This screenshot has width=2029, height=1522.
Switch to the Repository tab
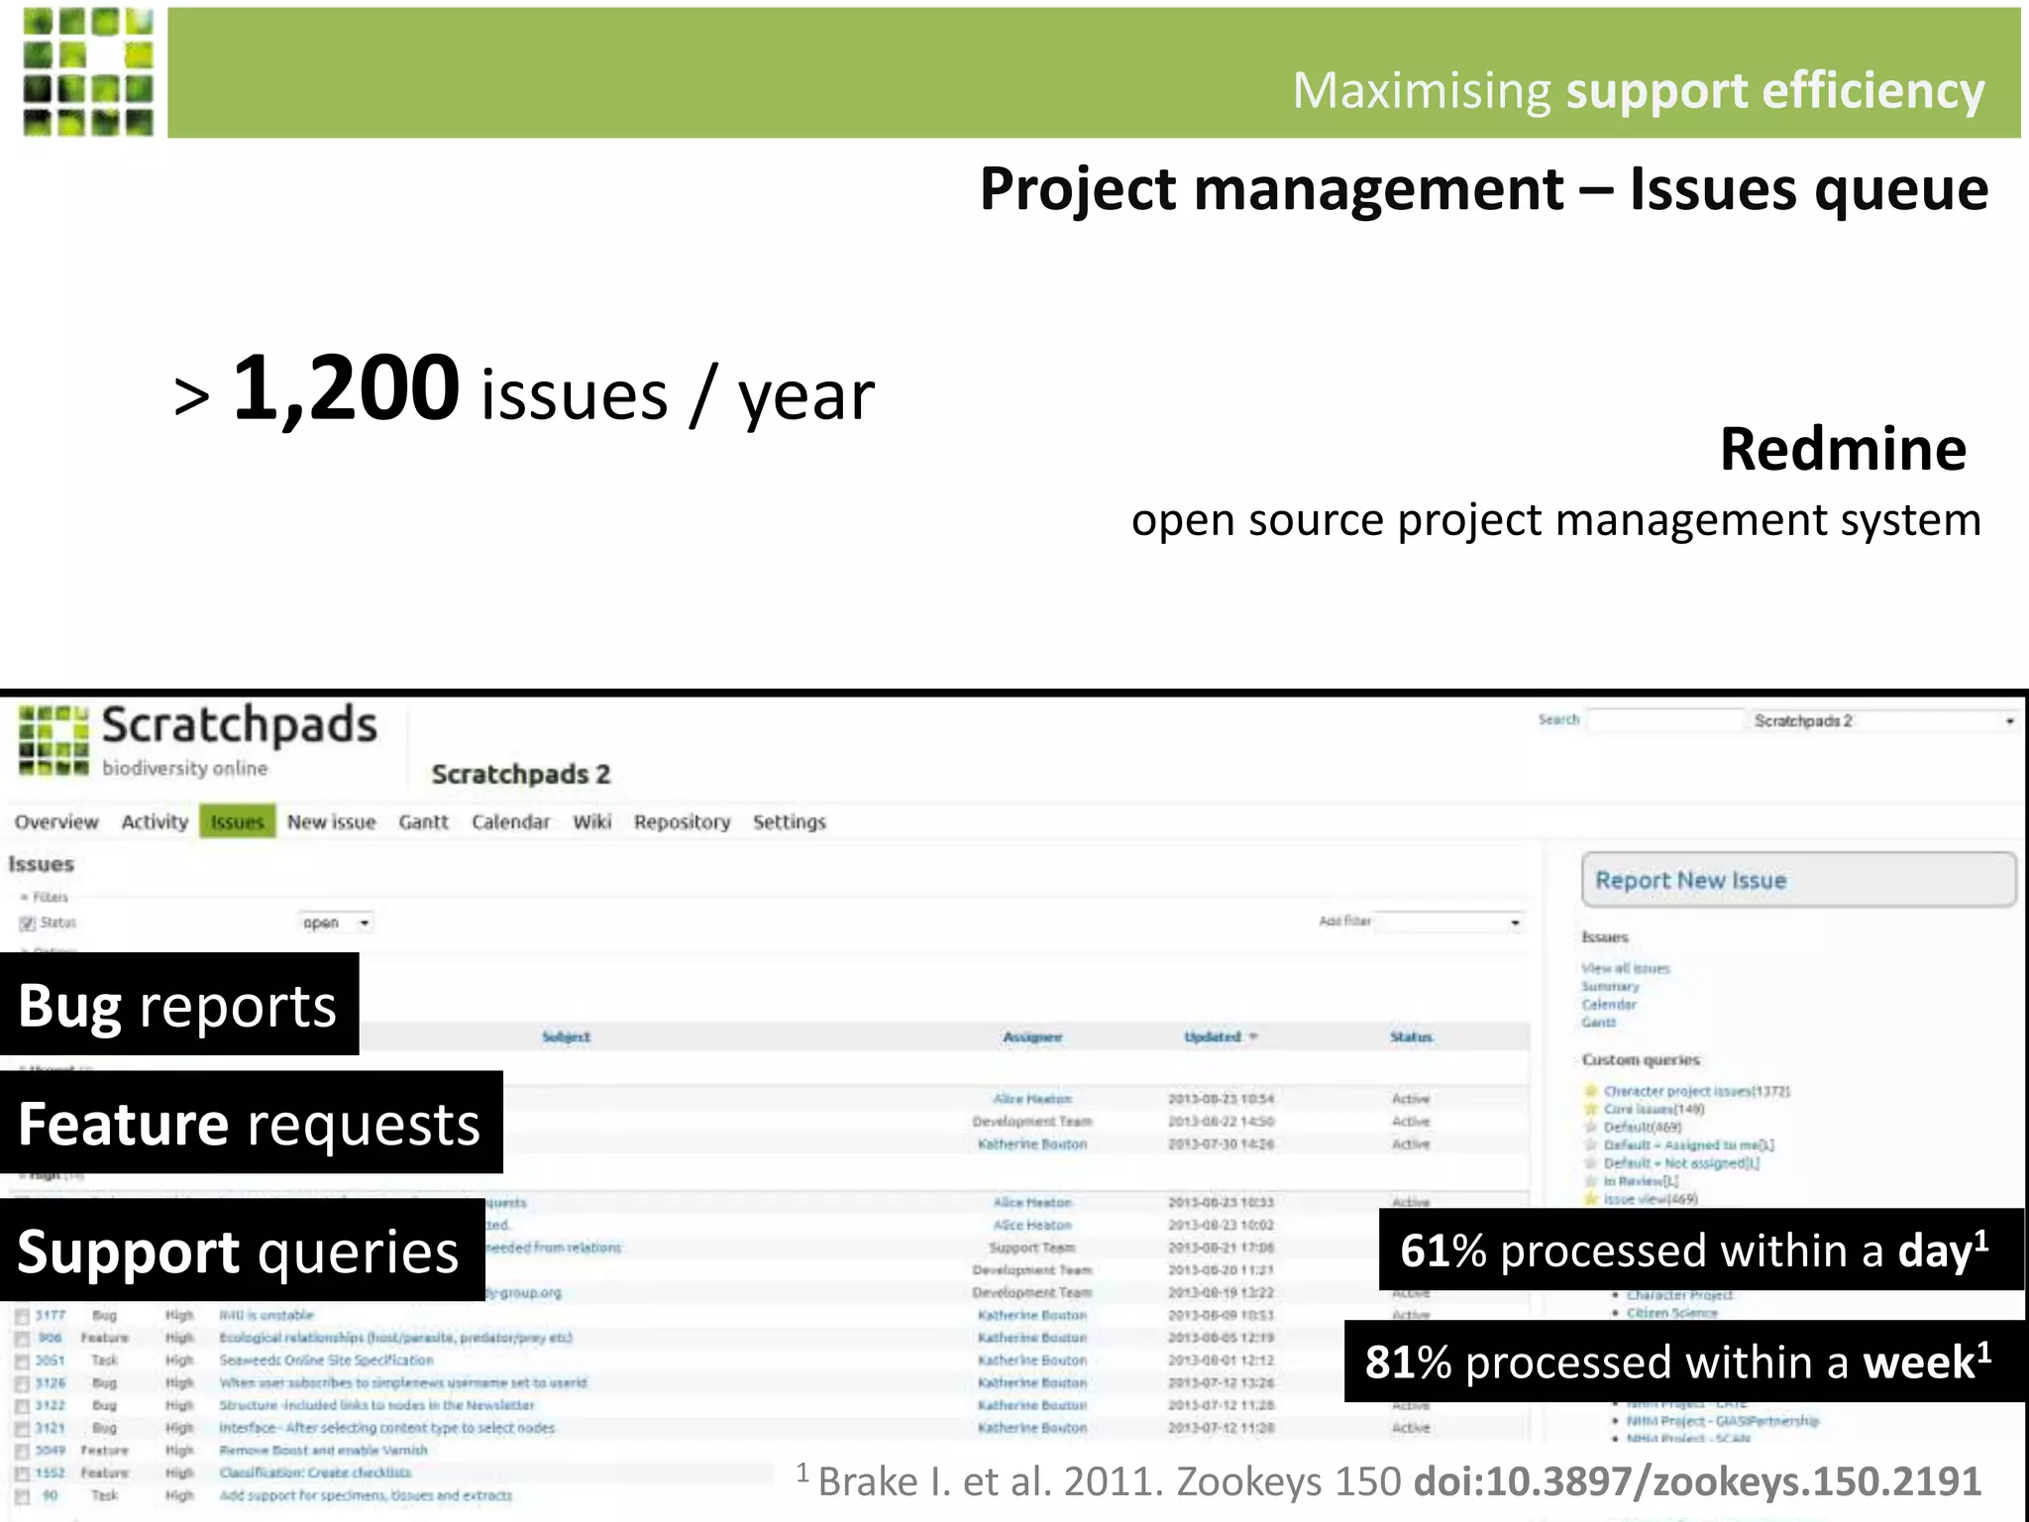click(683, 821)
